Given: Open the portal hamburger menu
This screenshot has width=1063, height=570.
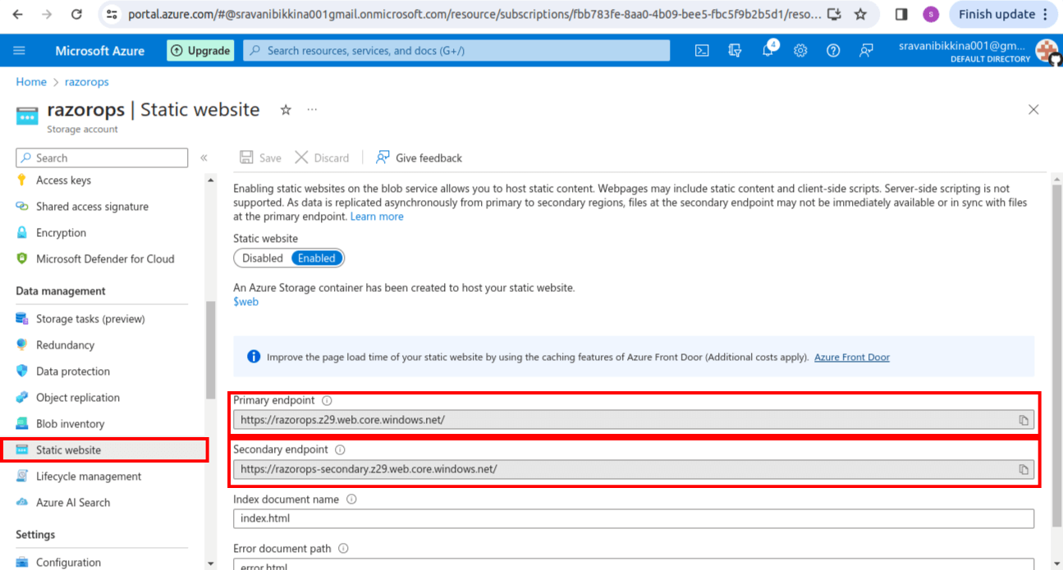Looking at the screenshot, I should 18,50.
